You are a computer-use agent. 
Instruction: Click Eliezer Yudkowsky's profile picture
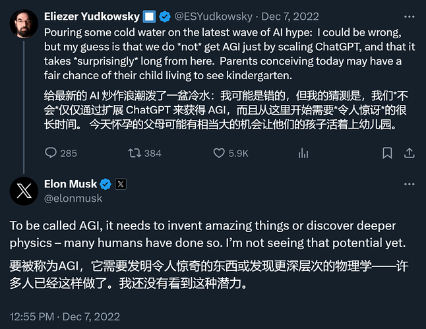(23, 23)
